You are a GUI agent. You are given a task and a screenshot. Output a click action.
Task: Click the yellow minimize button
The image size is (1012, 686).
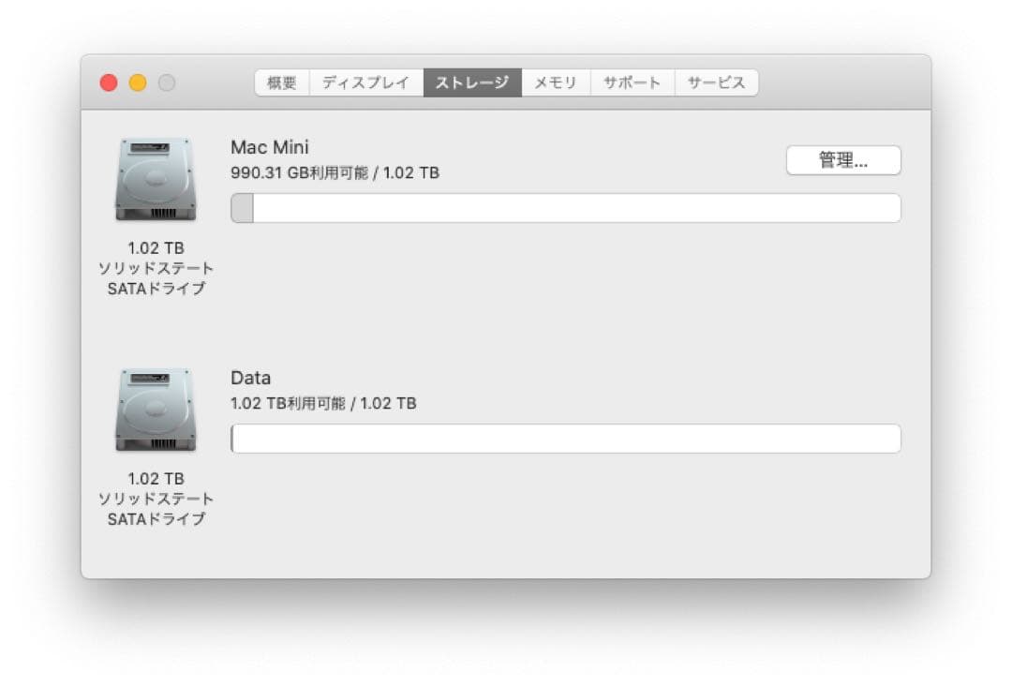click(x=136, y=82)
